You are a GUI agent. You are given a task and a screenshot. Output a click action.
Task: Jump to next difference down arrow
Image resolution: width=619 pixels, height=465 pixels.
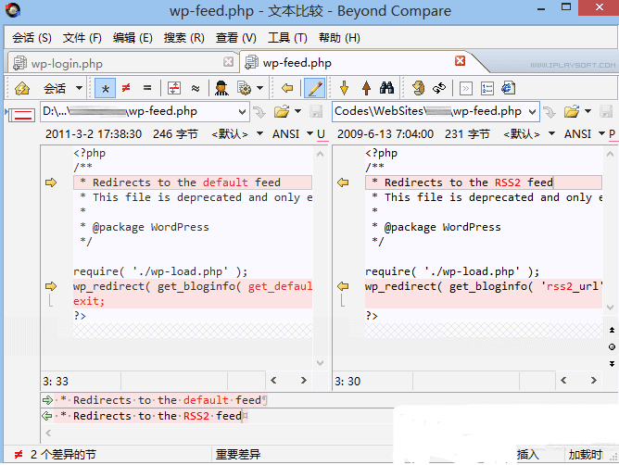[344, 88]
